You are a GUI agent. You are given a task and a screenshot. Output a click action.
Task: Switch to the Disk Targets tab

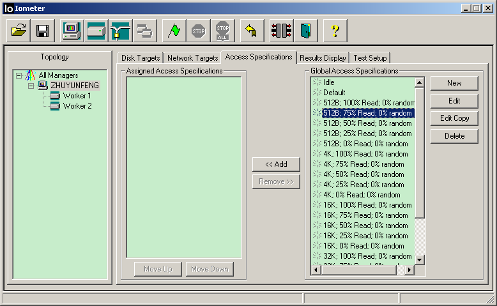tap(141, 58)
